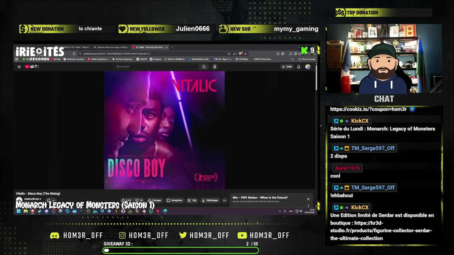Viewport: 454px width, 255px height.
Task: Click KickCX username above Série du Lundi
Action: 360,121
